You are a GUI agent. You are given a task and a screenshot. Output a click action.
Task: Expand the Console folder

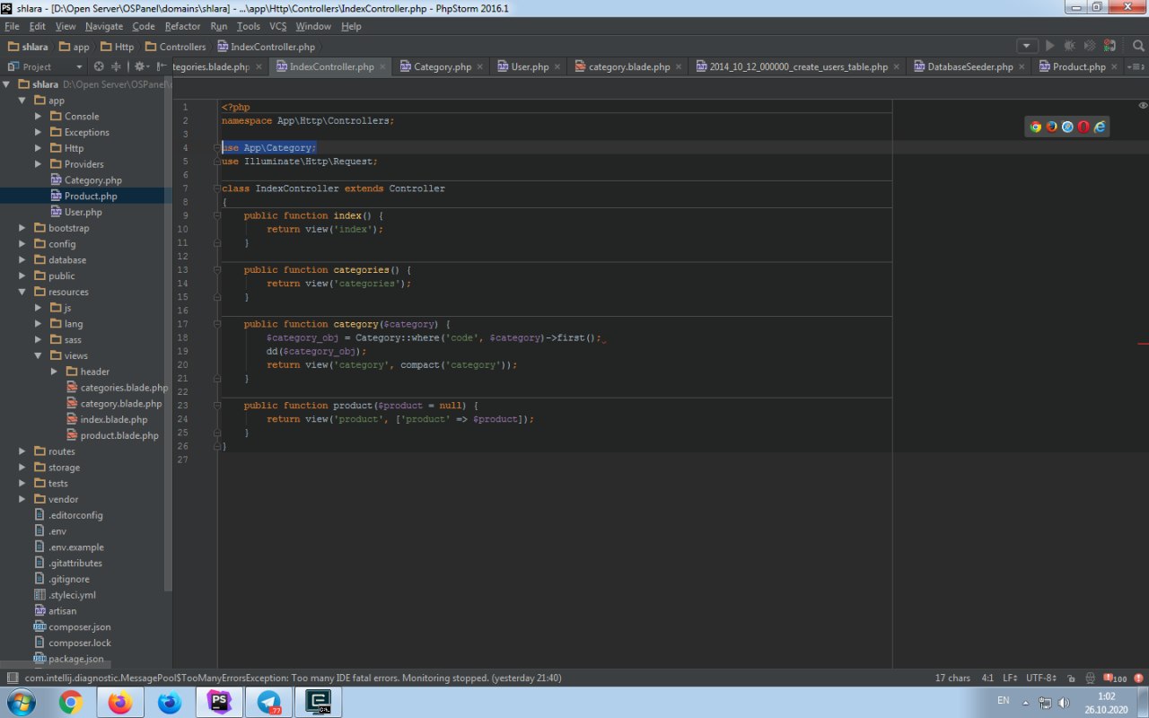click(x=39, y=116)
